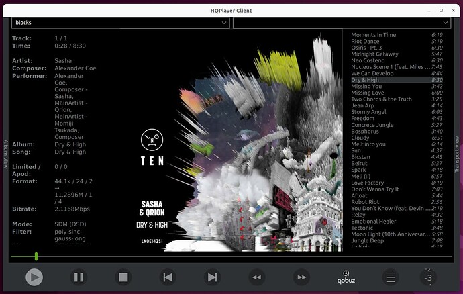Select the Jean Arp track
The image size is (463, 294).
(397, 105)
